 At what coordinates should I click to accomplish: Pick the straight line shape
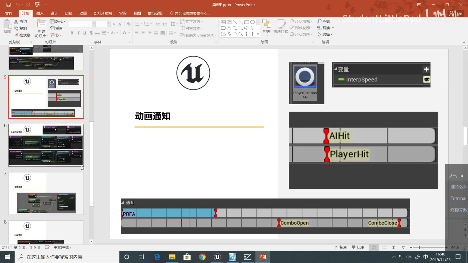click(235, 22)
